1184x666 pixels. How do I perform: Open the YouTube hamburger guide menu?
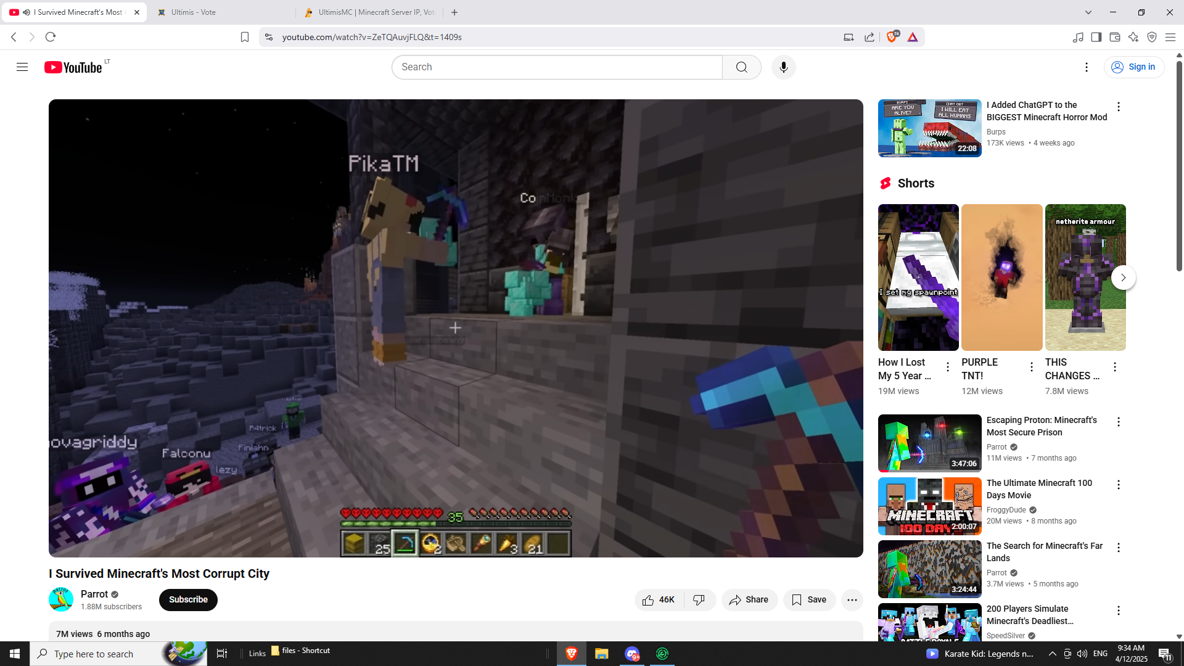point(22,67)
